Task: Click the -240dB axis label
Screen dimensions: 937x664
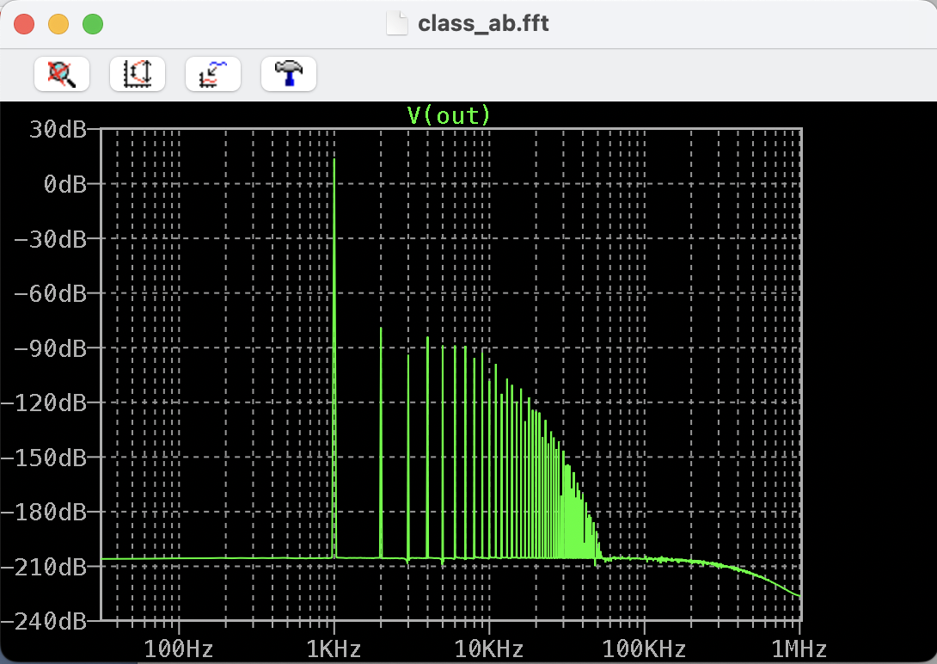Action: (x=44, y=622)
